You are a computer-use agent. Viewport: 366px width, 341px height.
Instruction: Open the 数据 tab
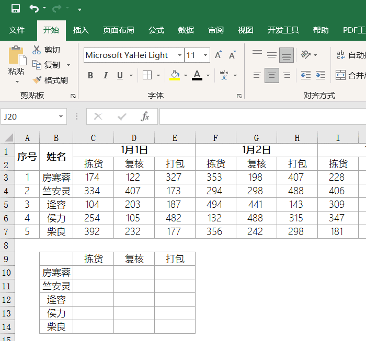click(x=186, y=30)
